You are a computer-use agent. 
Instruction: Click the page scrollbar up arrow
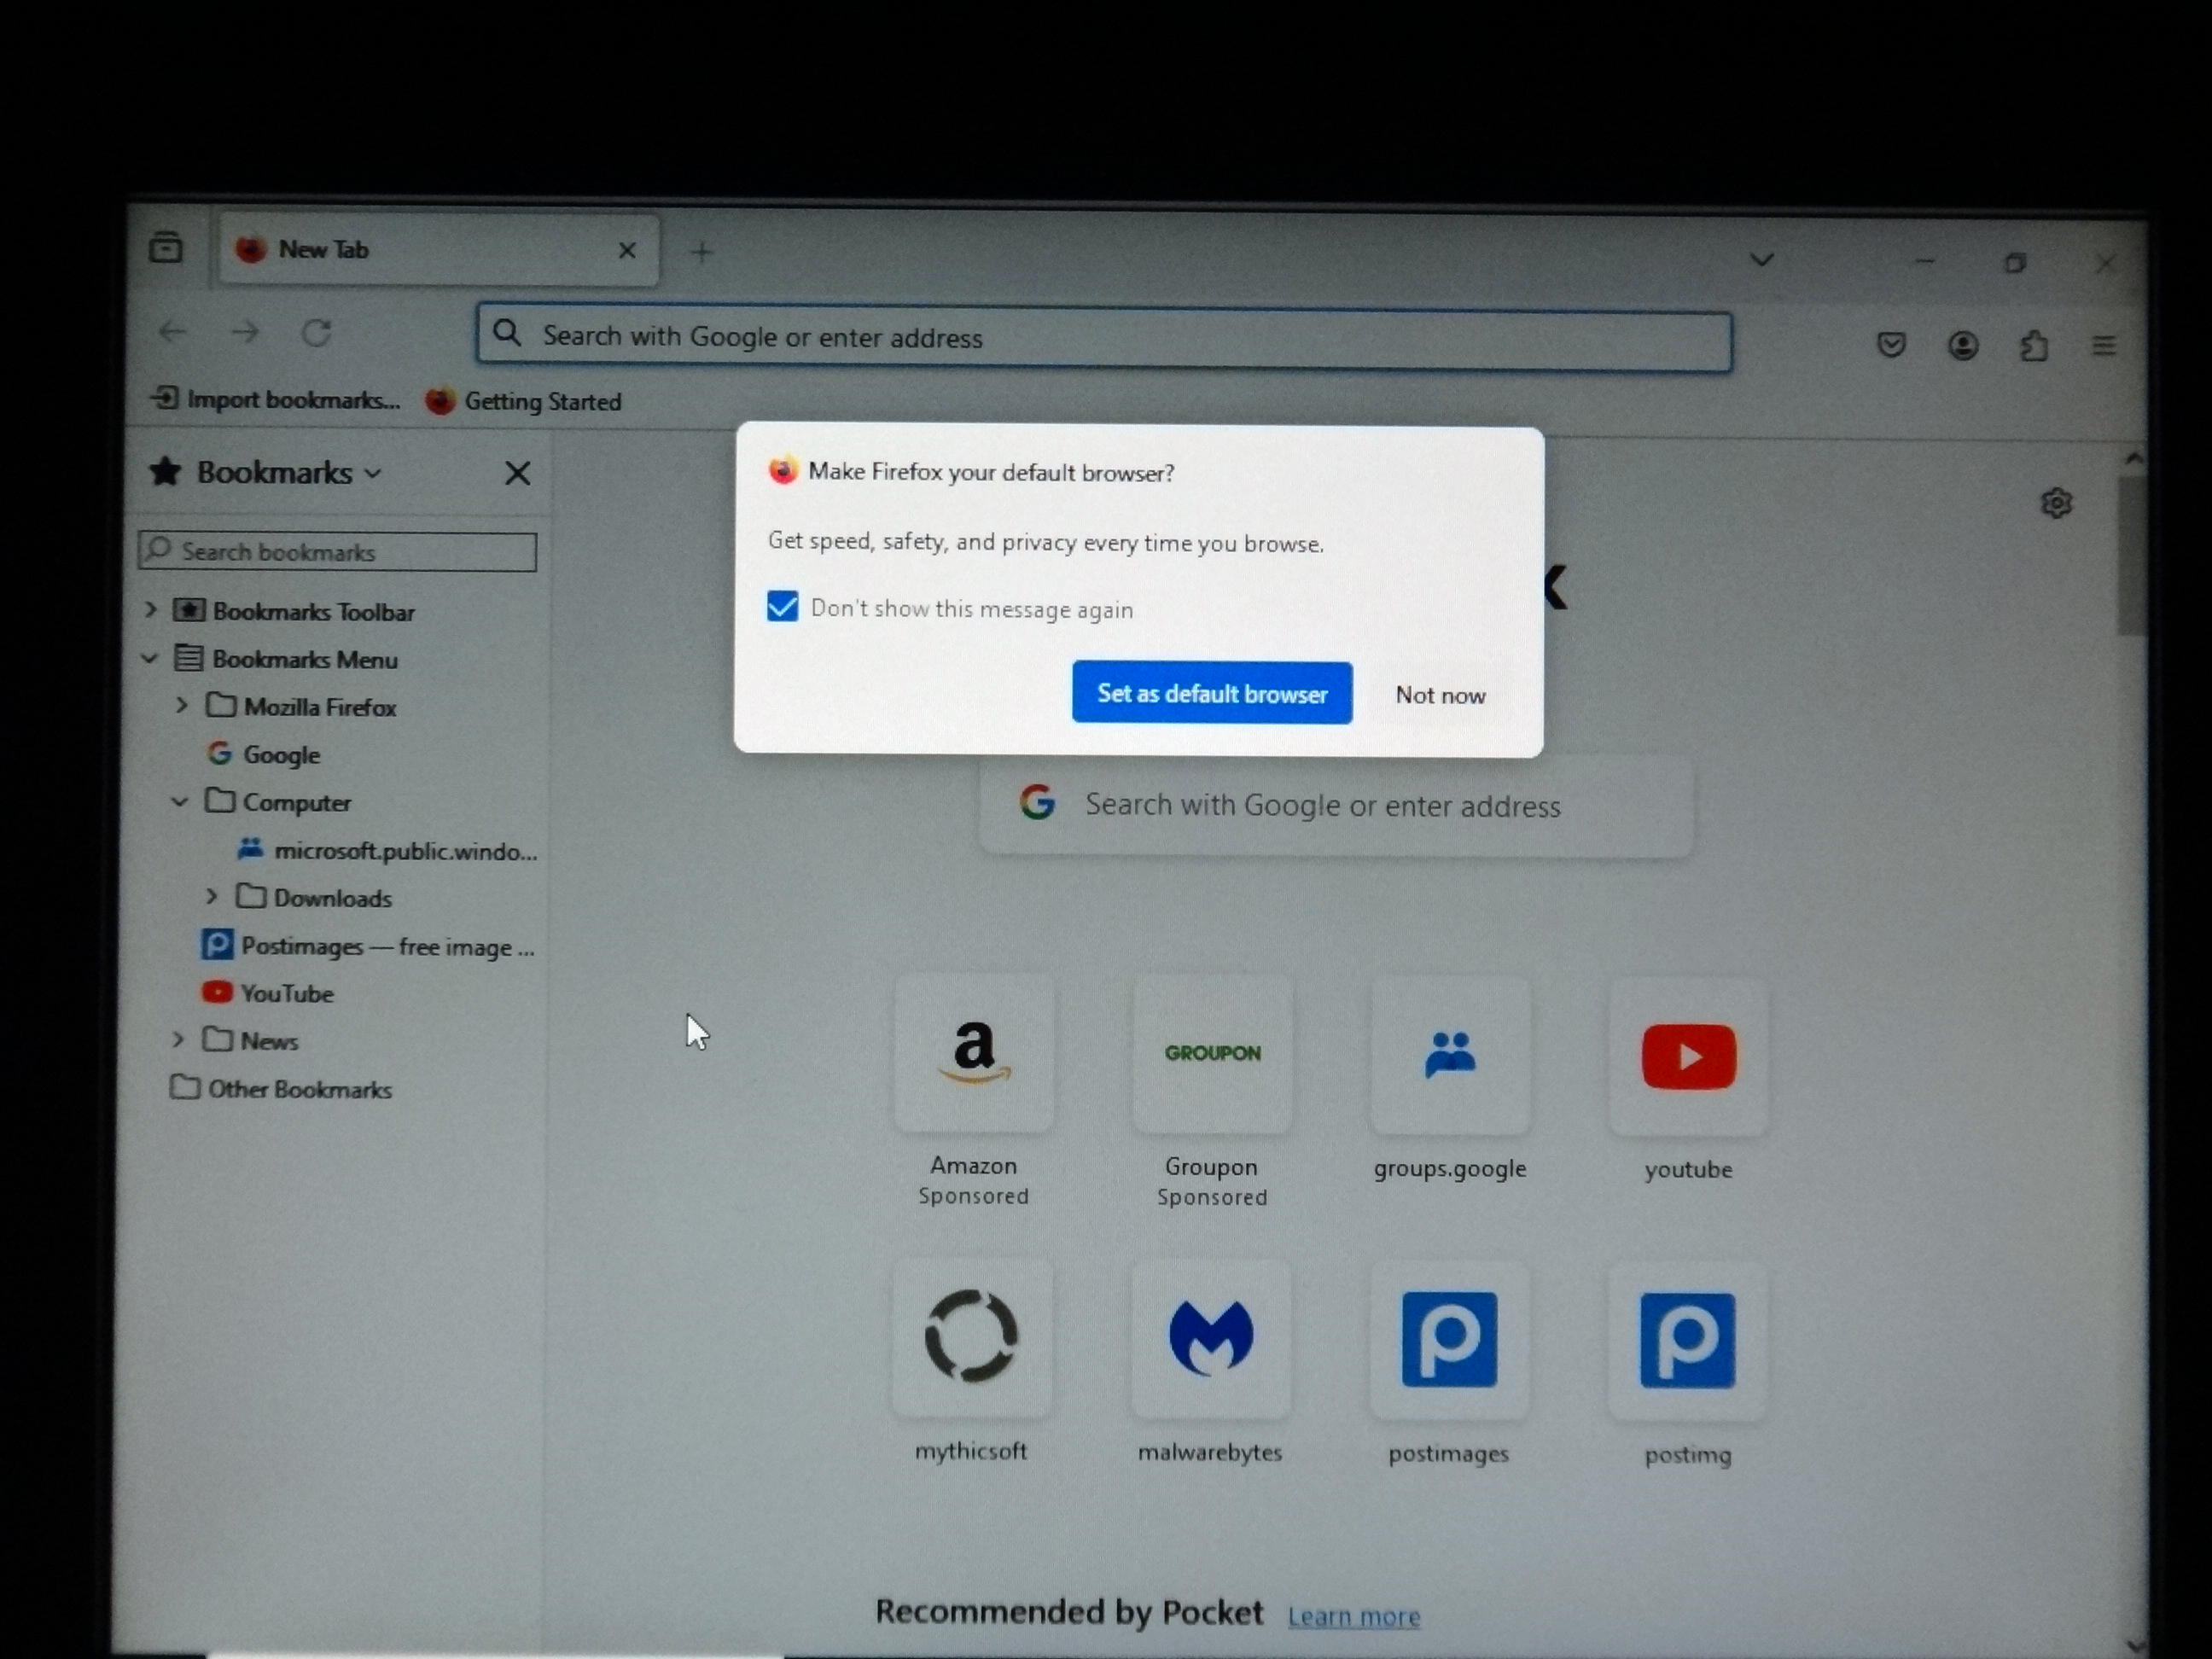2133,458
